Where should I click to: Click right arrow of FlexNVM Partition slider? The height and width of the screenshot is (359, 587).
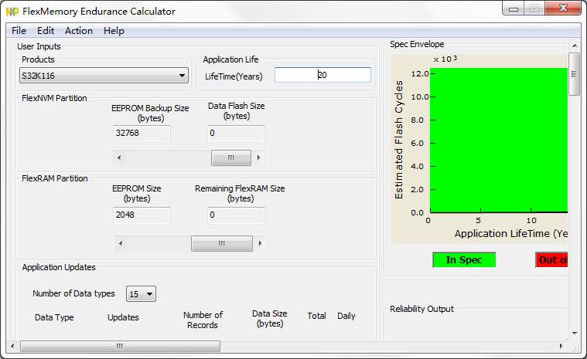[258, 157]
